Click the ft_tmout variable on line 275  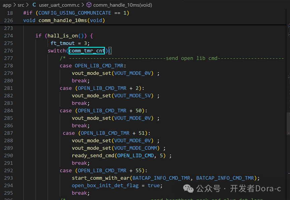click(63, 43)
